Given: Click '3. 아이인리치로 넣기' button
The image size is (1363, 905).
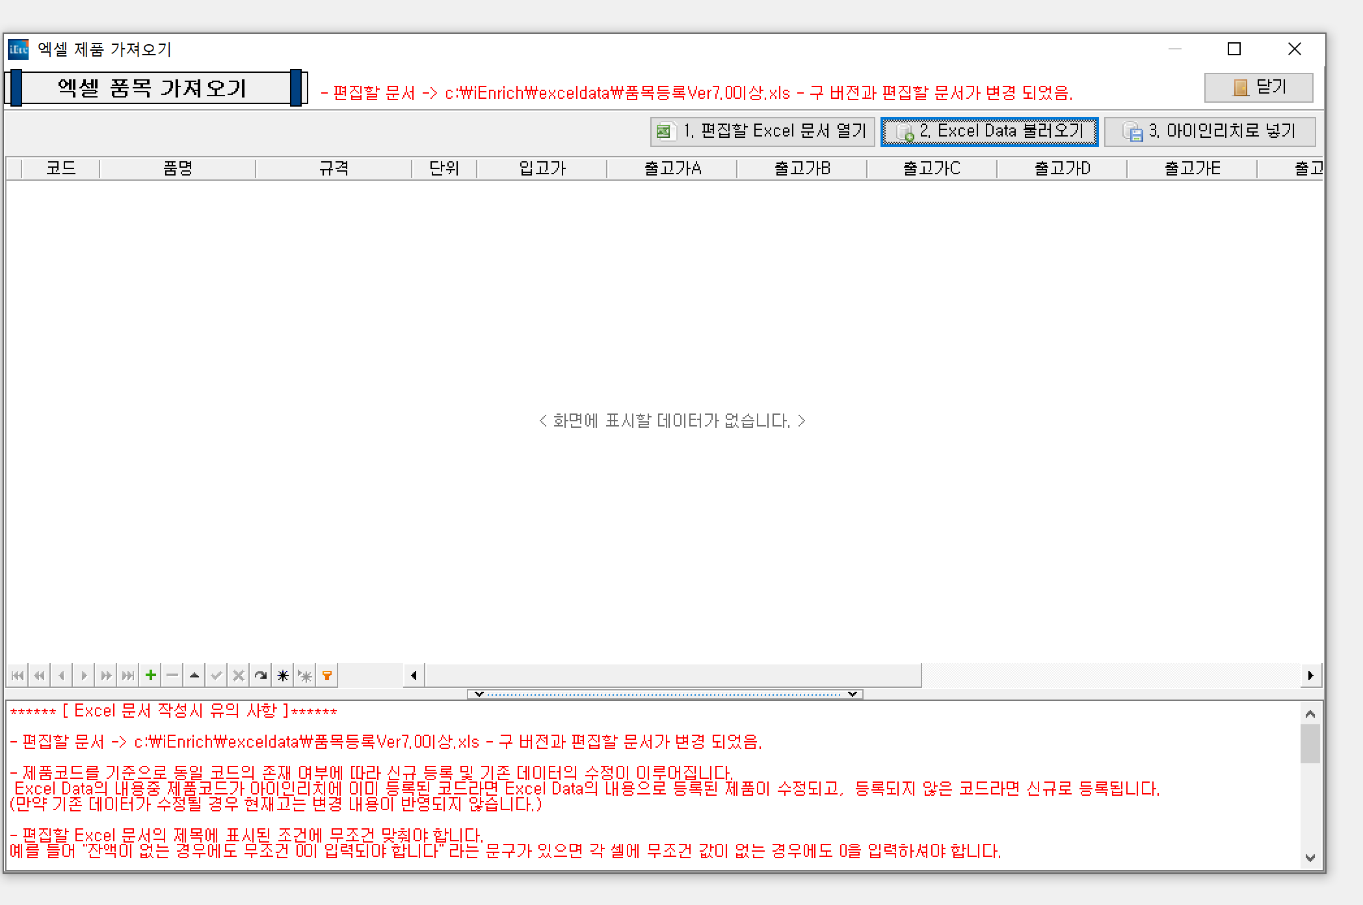Looking at the screenshot, I should (1210, 131).
